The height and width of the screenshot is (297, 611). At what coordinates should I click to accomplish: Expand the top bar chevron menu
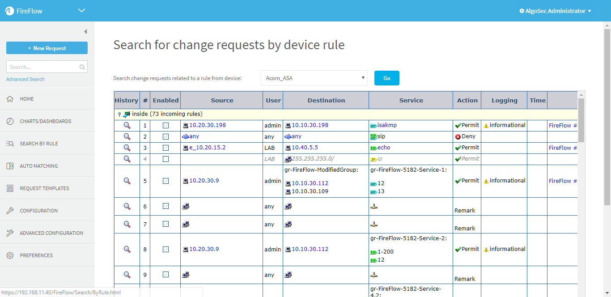click(81, 11)
